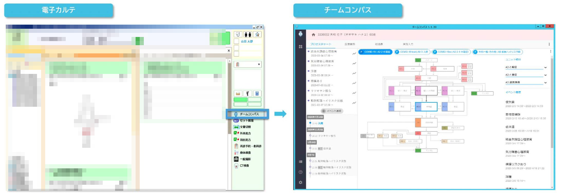Screen dimensions: 561x196
Task: Expand the A2-1 重症 dropdown
Action: pyautogui.click(x=545, y=75)
